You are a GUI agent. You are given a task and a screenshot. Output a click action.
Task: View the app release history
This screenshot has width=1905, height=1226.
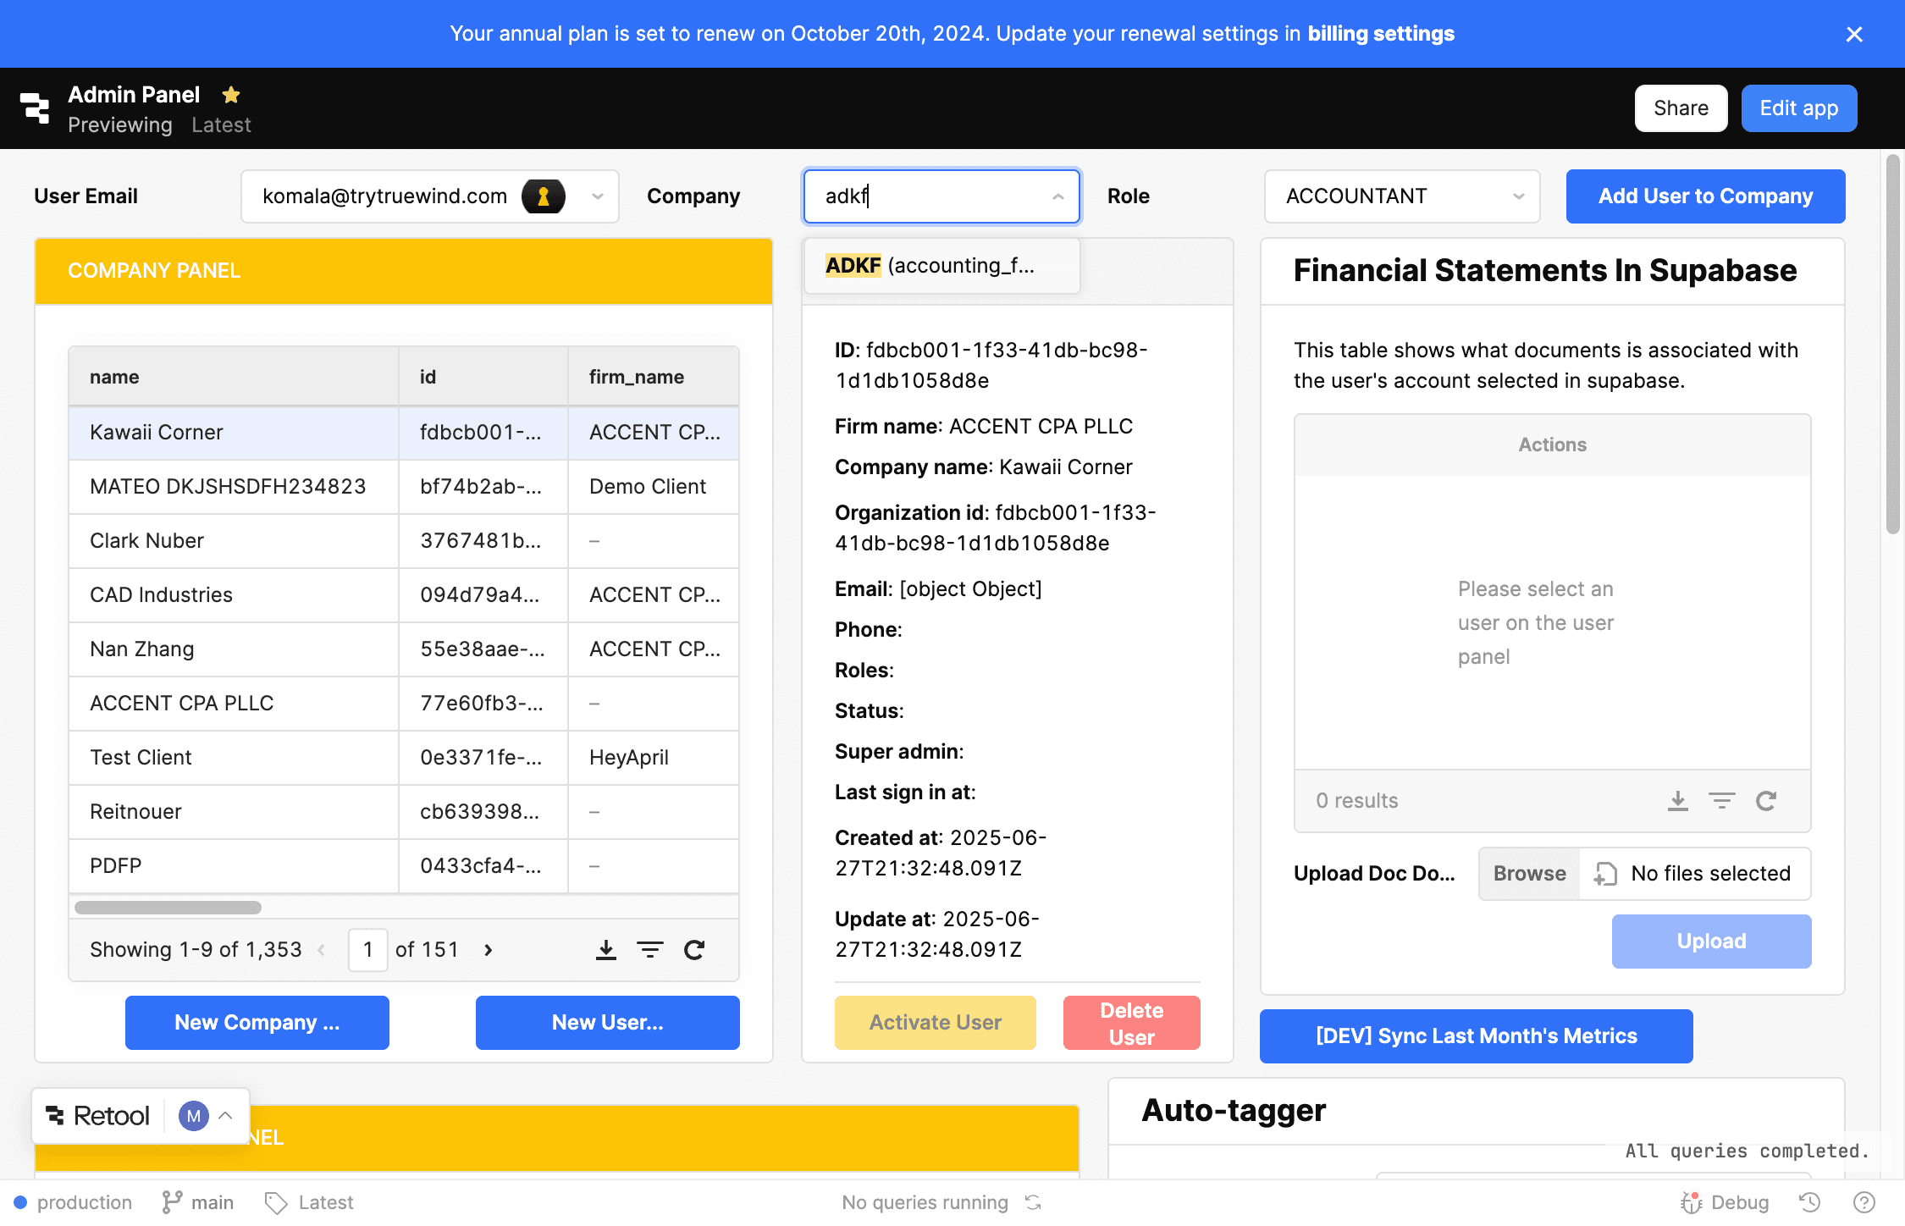(x=1808, y=1201)
